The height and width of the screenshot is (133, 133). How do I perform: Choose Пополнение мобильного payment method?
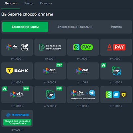click(x=50, y=47)
